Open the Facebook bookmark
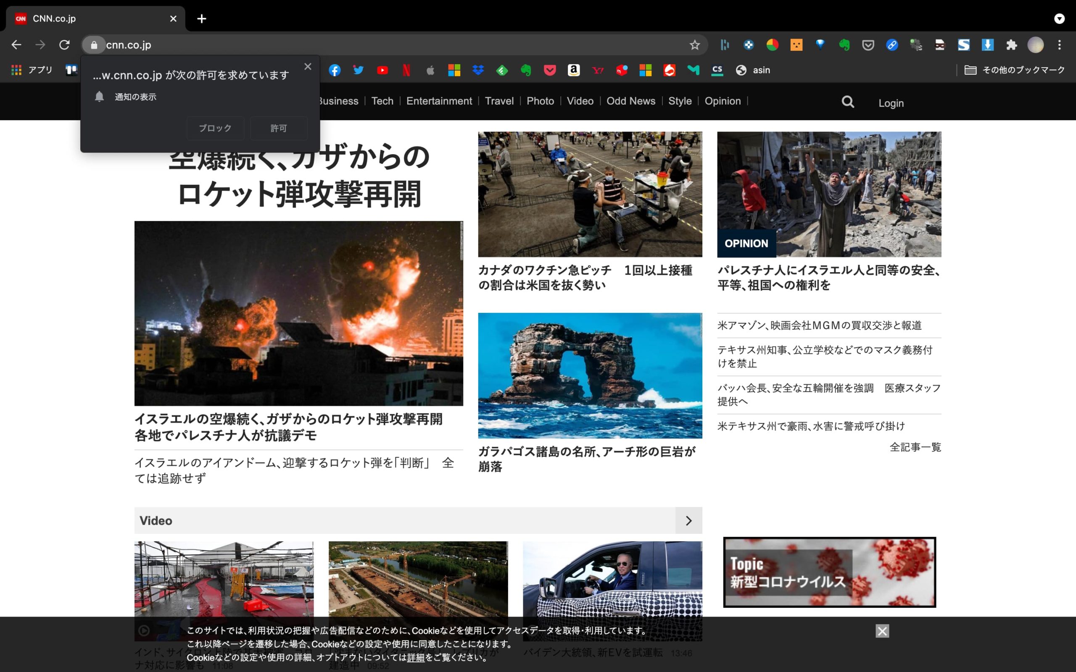 [335, 70]
